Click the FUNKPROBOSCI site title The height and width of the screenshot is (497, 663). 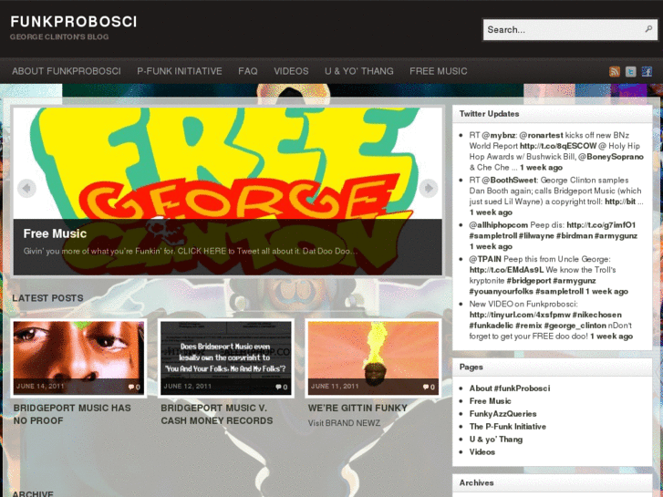[74, 22]
